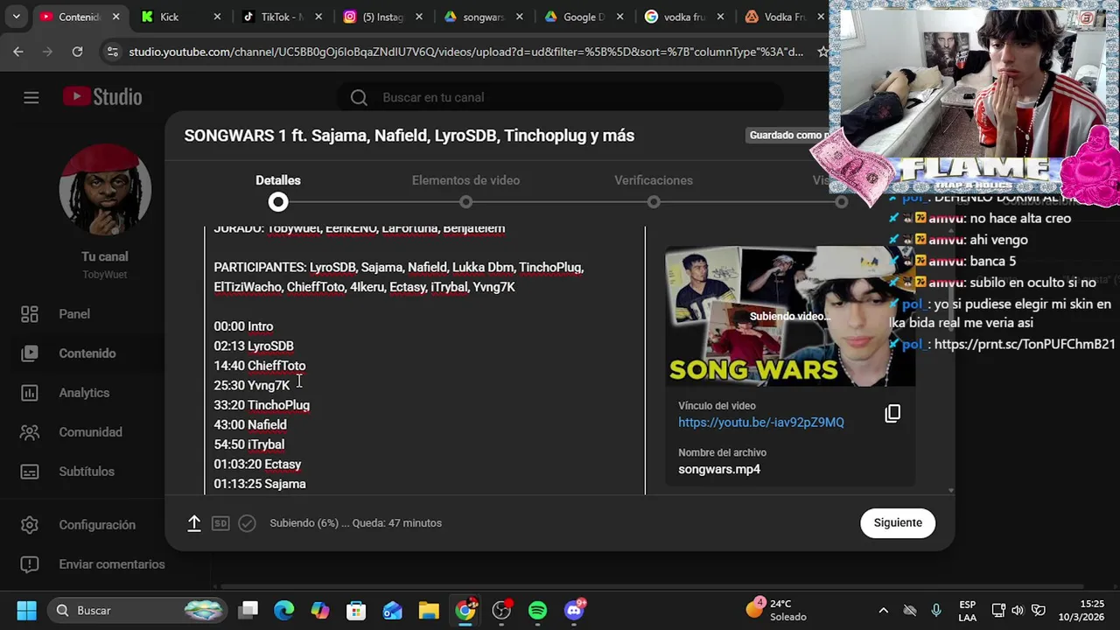Click the '33:20 TinchoPlug' description line

[x=262, y=405]
